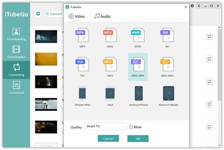Click the Cancel button
The height and width of the screenshot is (150, 224).
coord(108,138)
